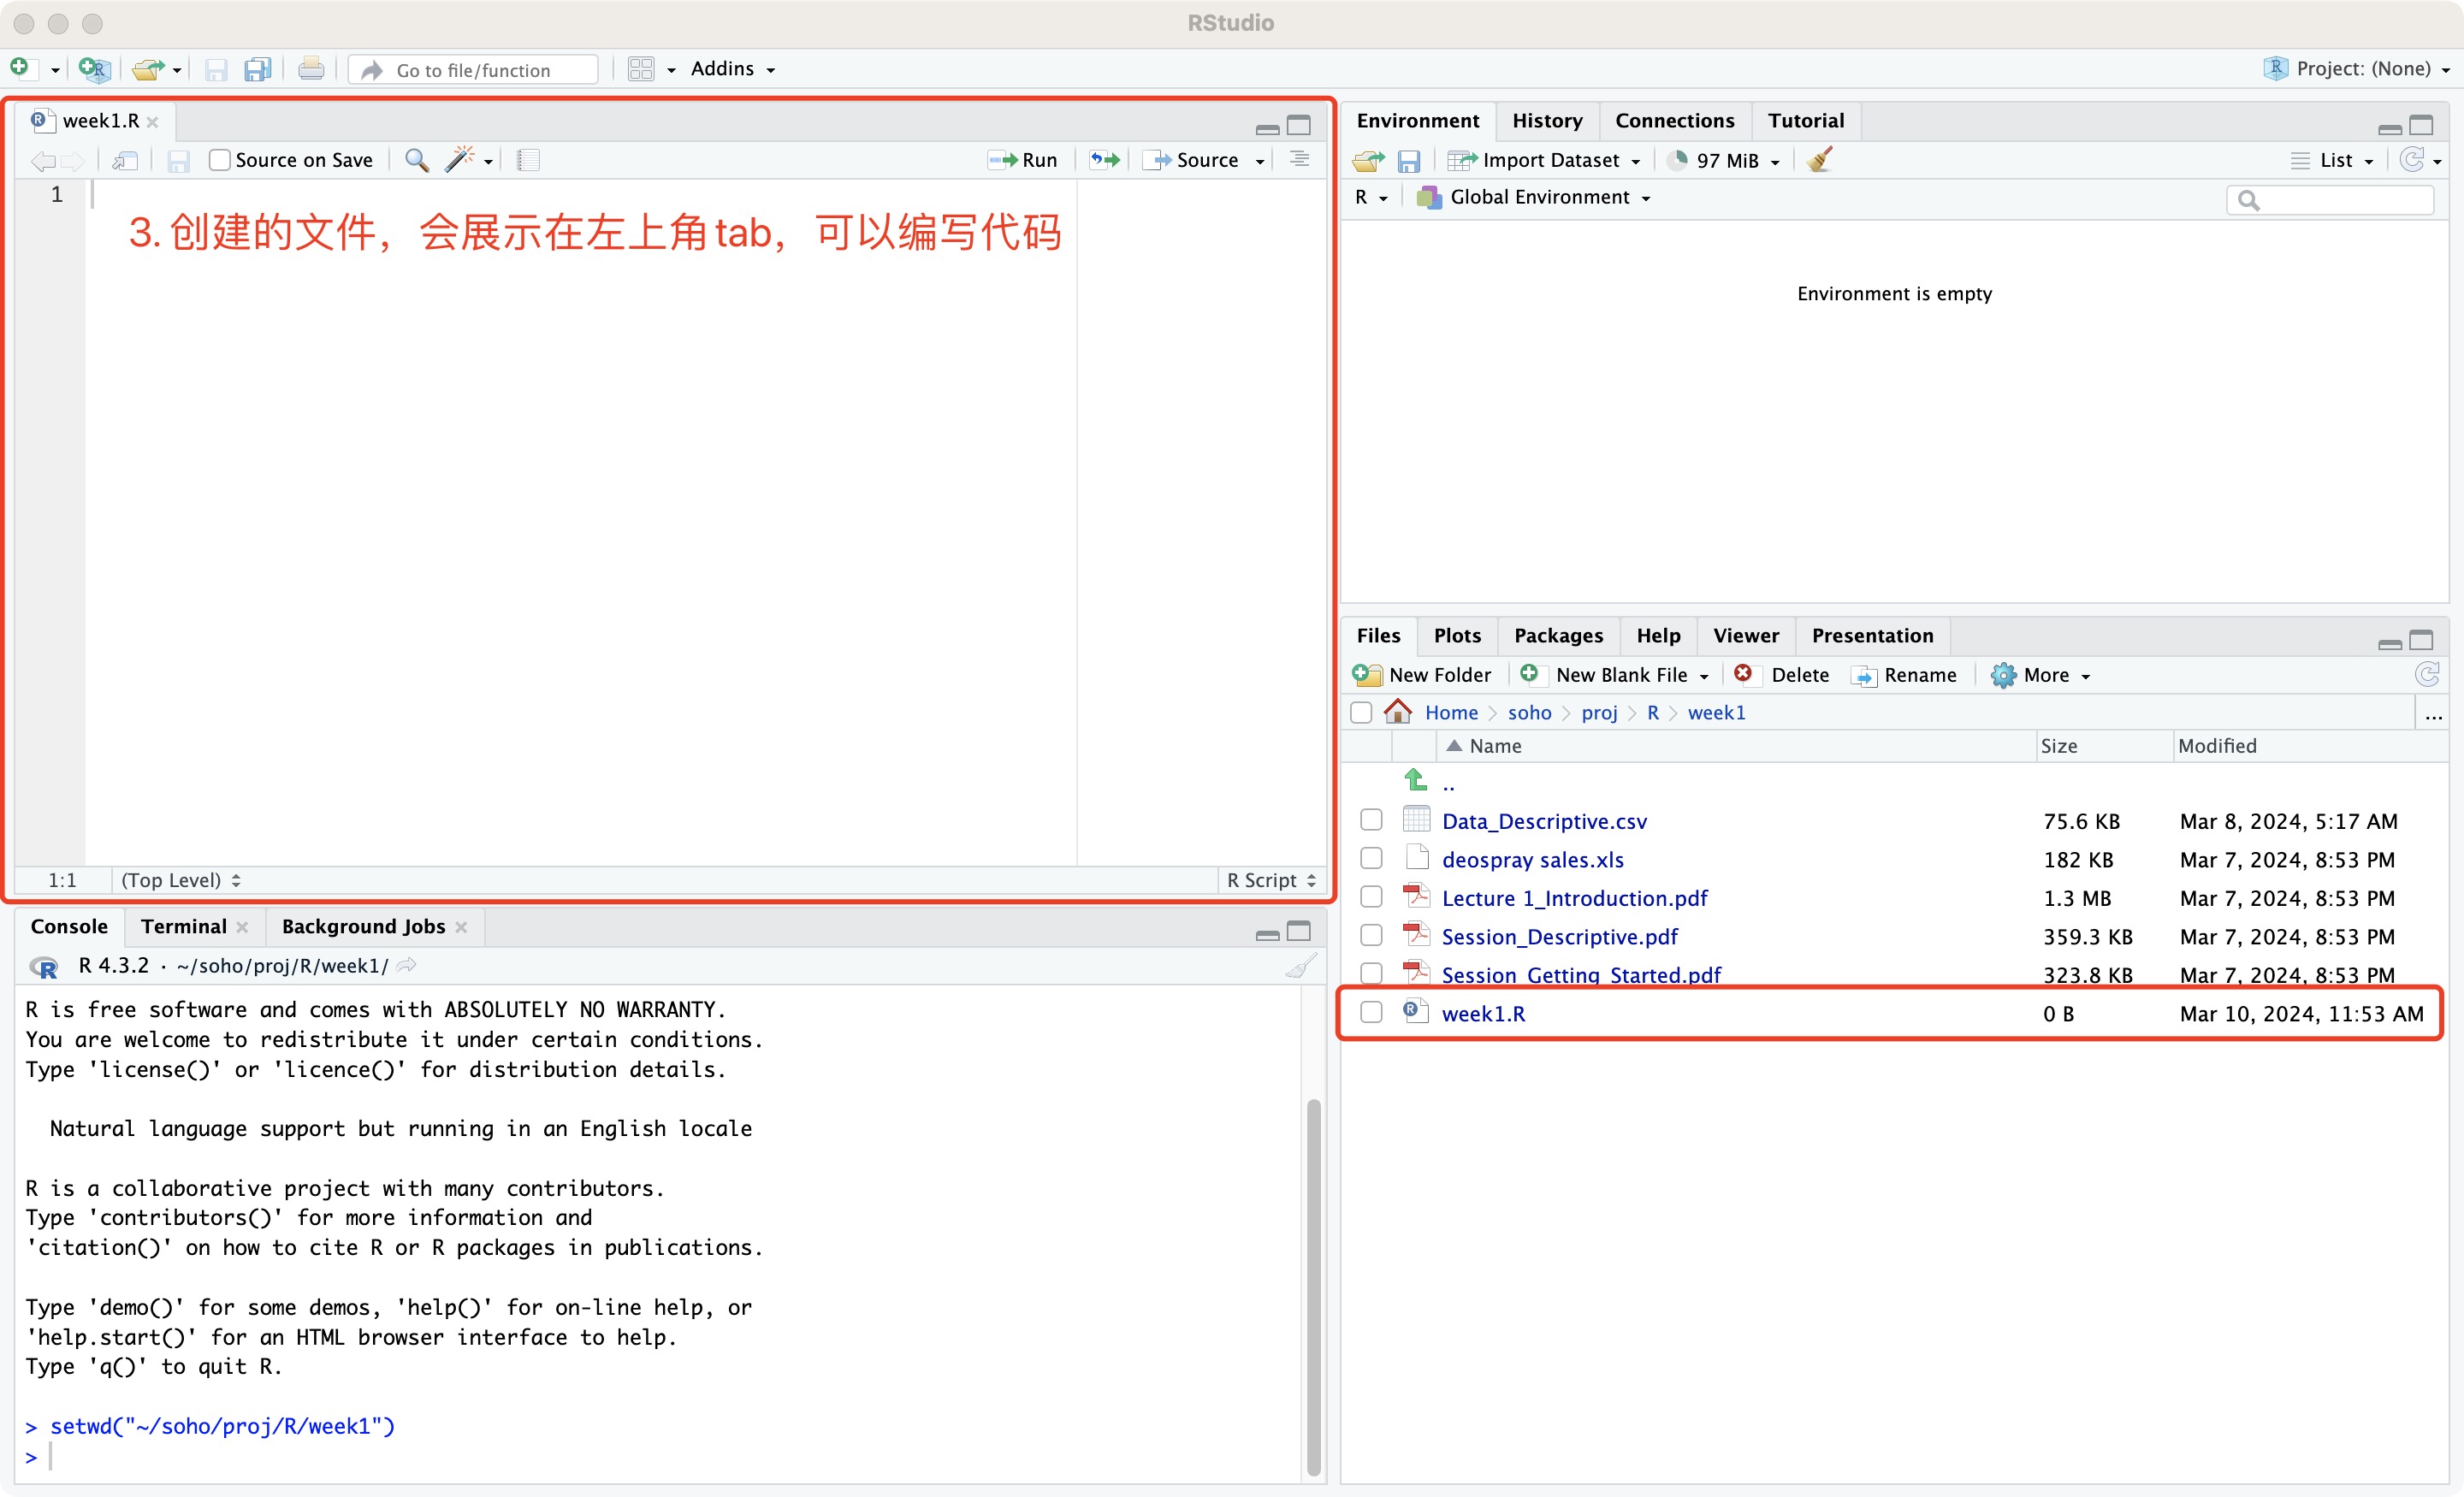The width and height of the screenshot is (2464, 1497).
Task: Check the box next to Data_Descriptive.csv
Action: [x=1371, y=820]
